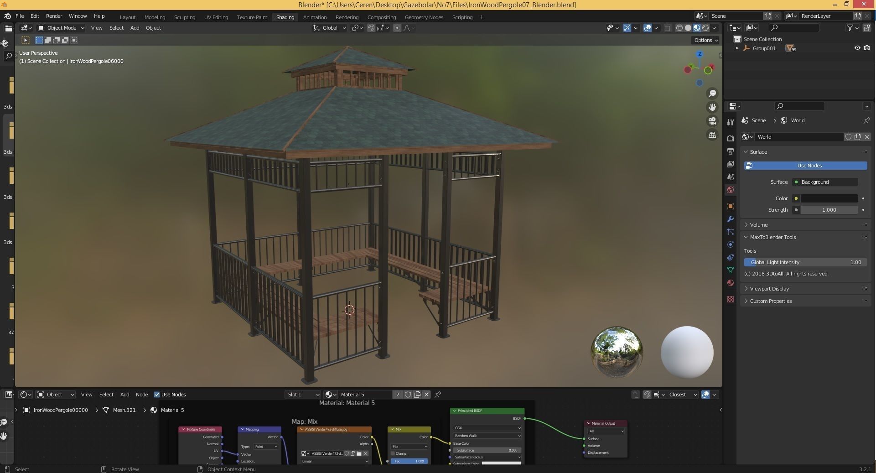Viewport: 876px width, 473px height.
Task: Switch to the Geometry Nodes workspace tab
Action: 424,17
